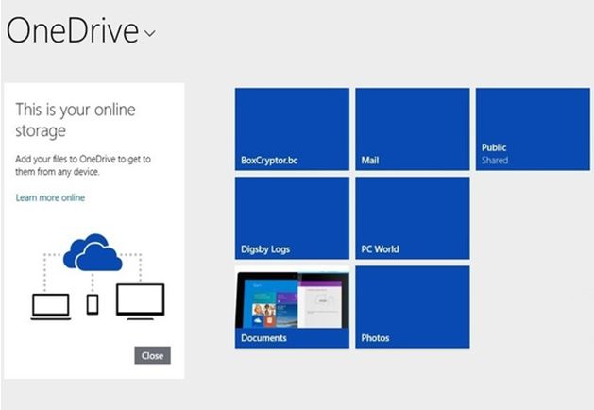Click the OneDrive cloud illustration

pyautogui.click(x=93, y=252)
